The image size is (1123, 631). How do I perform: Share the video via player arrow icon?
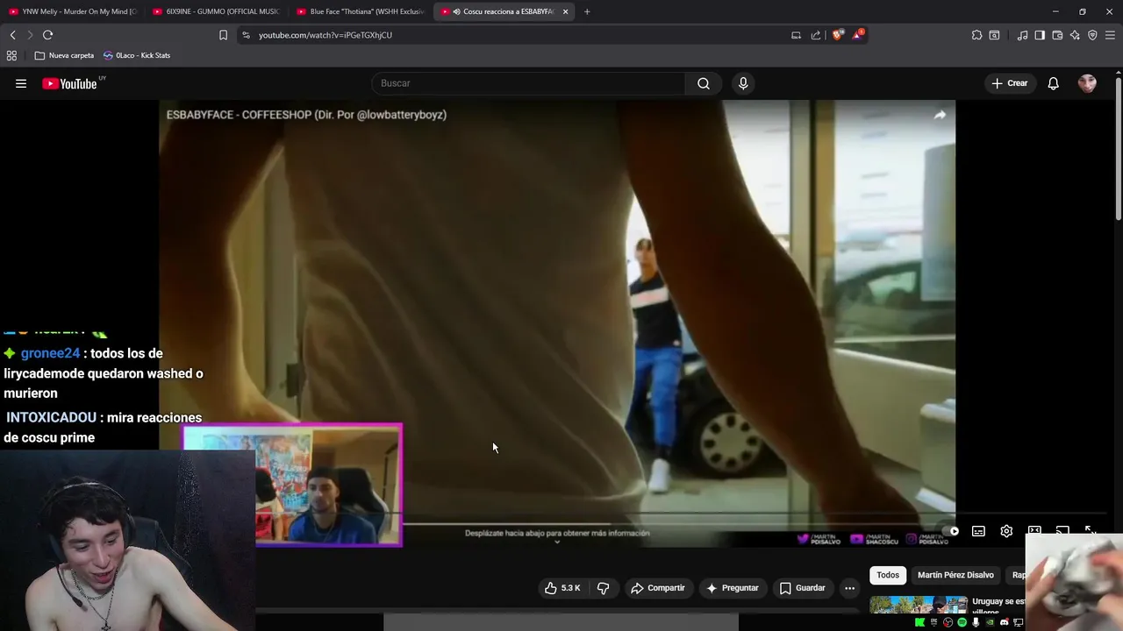(x=940, y=115)
